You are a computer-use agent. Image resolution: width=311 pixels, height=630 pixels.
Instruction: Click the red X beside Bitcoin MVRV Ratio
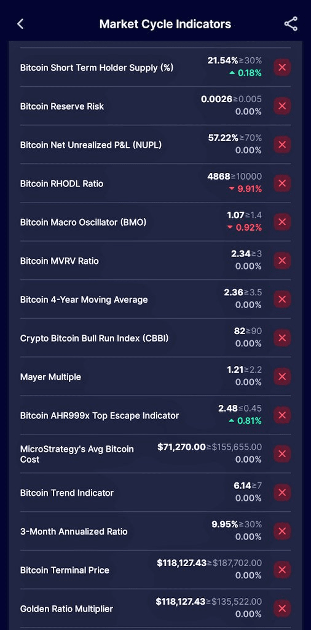point(282,261)
